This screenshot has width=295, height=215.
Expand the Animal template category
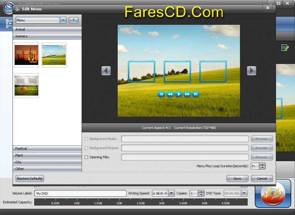[47, 29]
